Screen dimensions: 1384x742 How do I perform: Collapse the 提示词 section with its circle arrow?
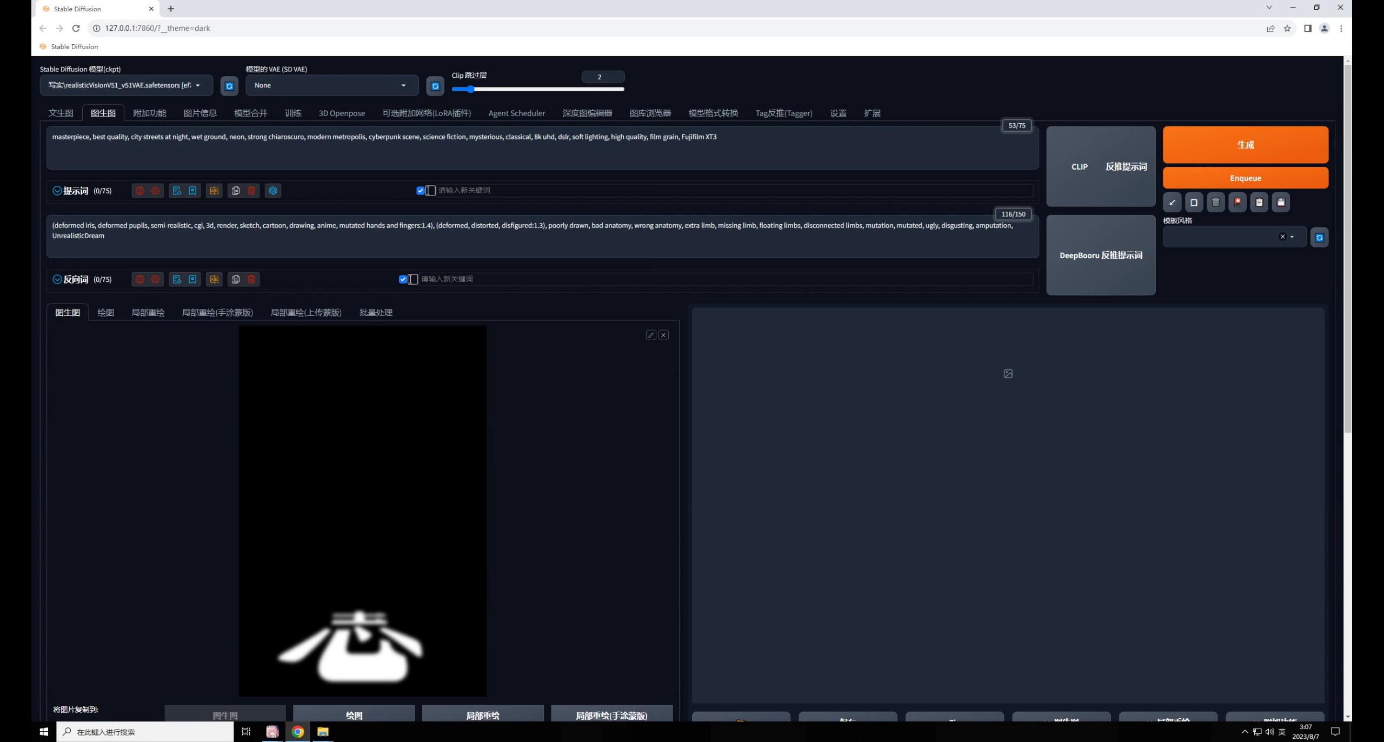(x=57, y=191)
